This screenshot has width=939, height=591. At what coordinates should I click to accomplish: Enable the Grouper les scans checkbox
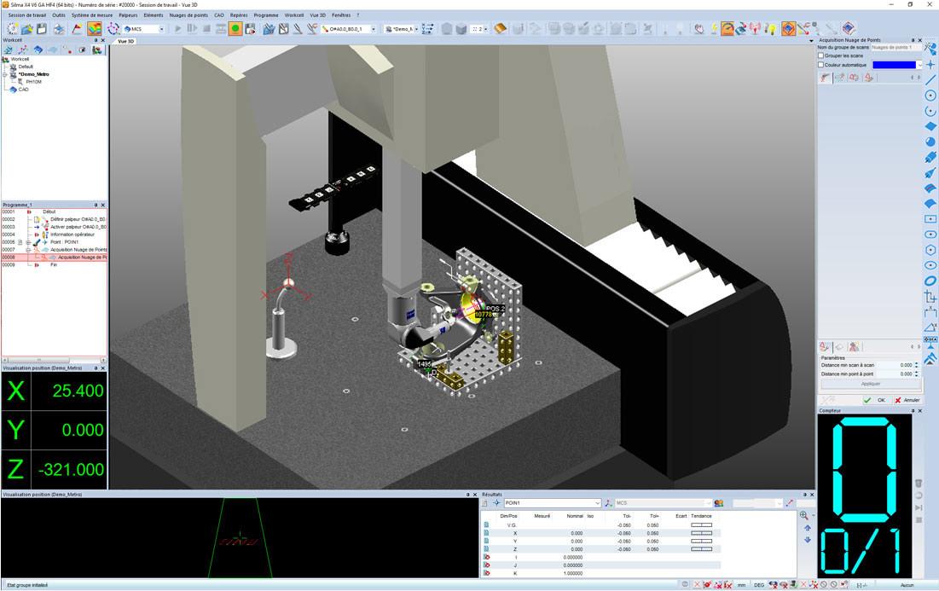coord(821,55)
